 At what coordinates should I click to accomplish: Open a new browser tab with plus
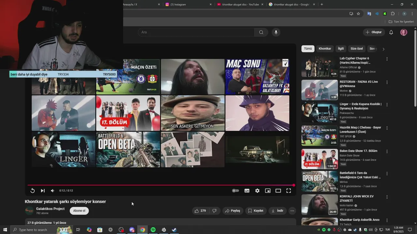click(322, 5)
